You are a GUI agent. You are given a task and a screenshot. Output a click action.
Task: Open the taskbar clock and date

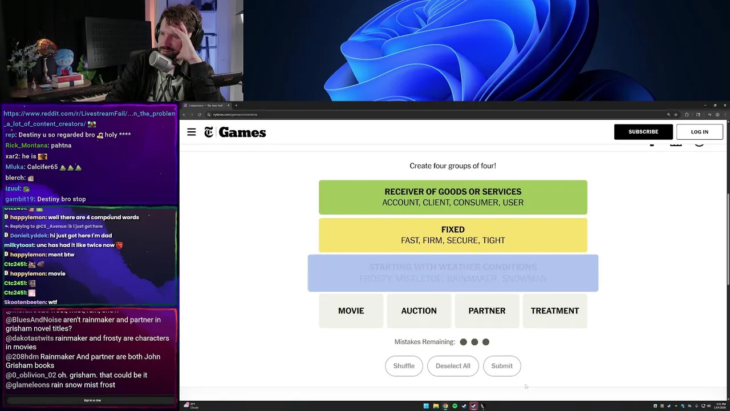pos(720,406)
